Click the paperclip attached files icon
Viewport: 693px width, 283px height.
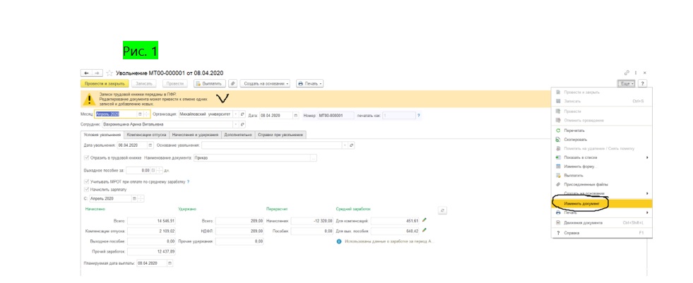pos(233,83)
